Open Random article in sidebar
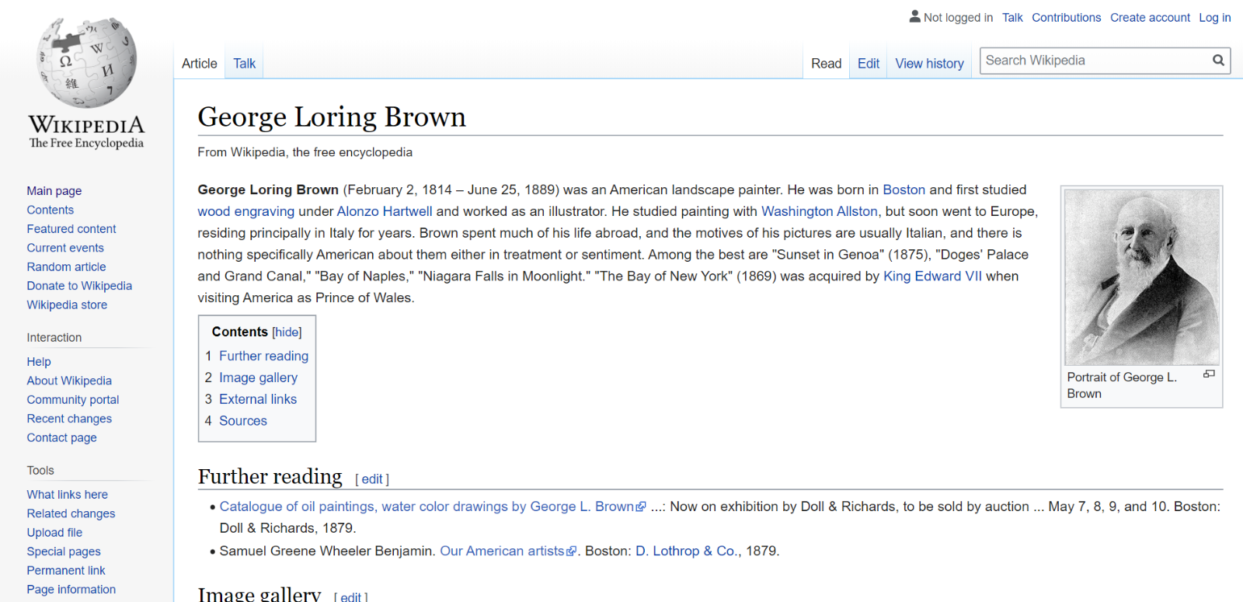The image size is (1243, 602). [x=66, y=266]
